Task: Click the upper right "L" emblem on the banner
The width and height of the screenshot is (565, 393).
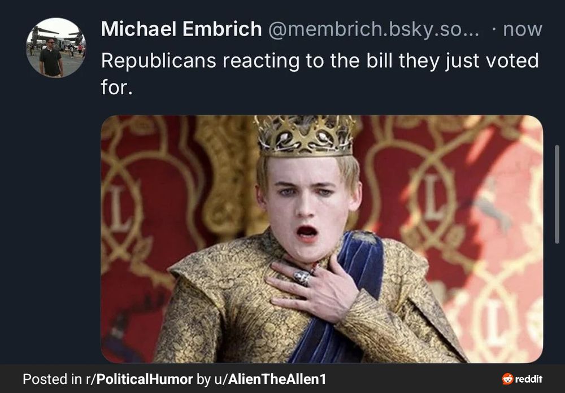Action: (433, 198)
